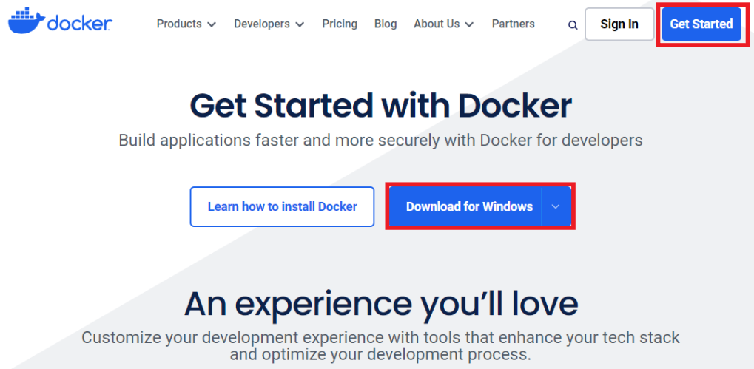Go to the Pricing page
The height and width of the screenshot is (369, 754).
(340, 24)
